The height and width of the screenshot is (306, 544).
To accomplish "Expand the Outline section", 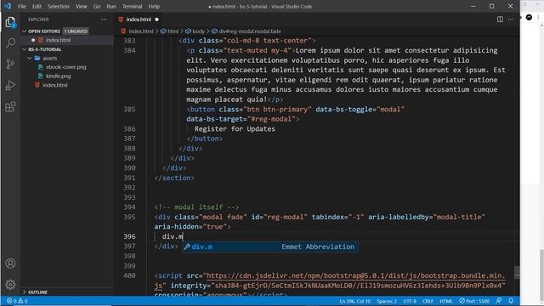I will pyautogui.click(x=37, y=292).
